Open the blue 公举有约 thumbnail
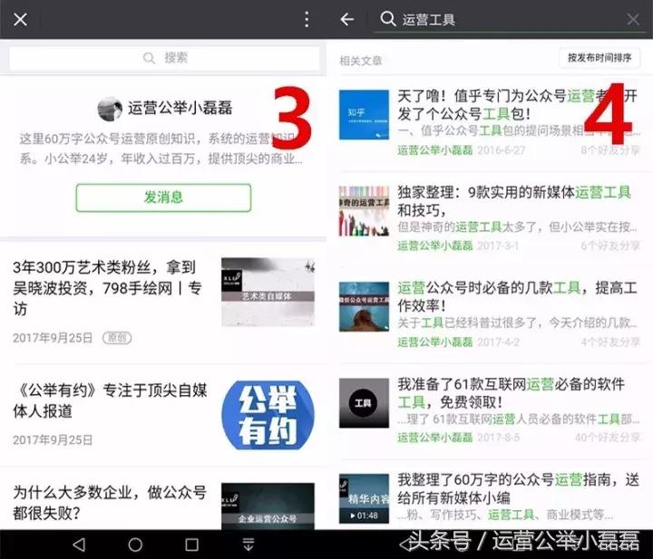This screenshot has width=653, height=559. (268, 415)
